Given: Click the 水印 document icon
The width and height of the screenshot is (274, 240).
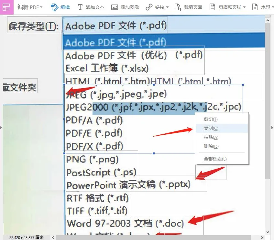Looking at the screenshot, I should click(x=255, y=7).
